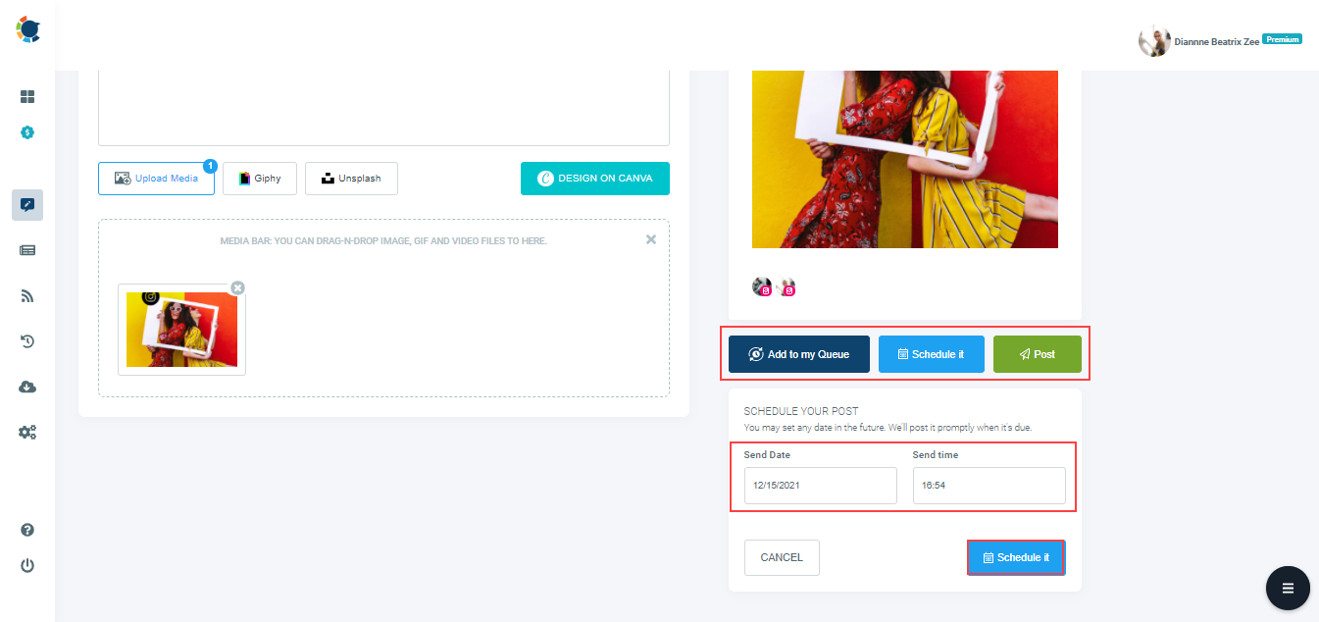Viewport: 1319px width, 622px height.
Task: Select the Add to my Queue button
Action: [799, 354]
